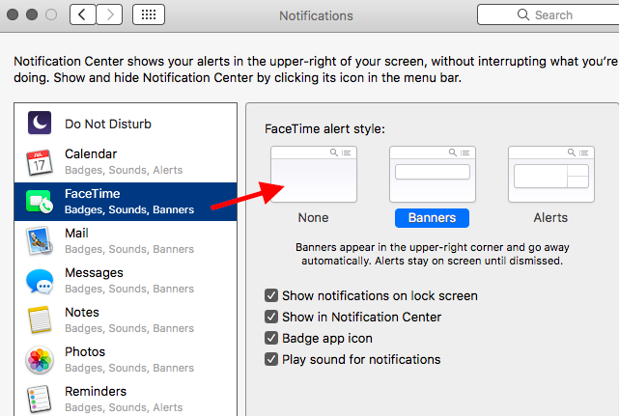
Task: Select Calendar row in app list
Action: (x=126, y=162)
